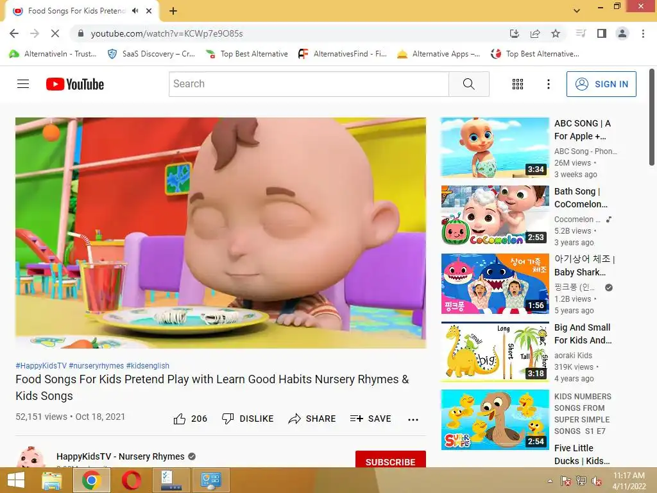Open last 'Top Best Alternative...' bookmark
The height and width of the screenshot is (493, 657).
click(x=535, y=54)
